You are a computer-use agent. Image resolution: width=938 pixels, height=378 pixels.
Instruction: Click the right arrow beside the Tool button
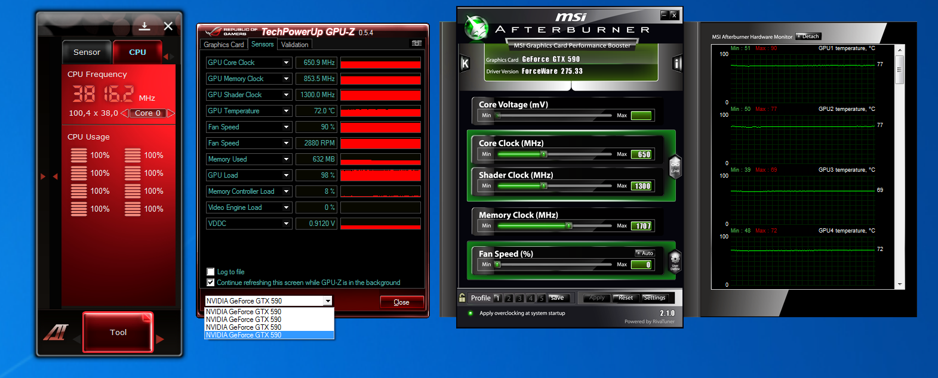click(159, 339)
